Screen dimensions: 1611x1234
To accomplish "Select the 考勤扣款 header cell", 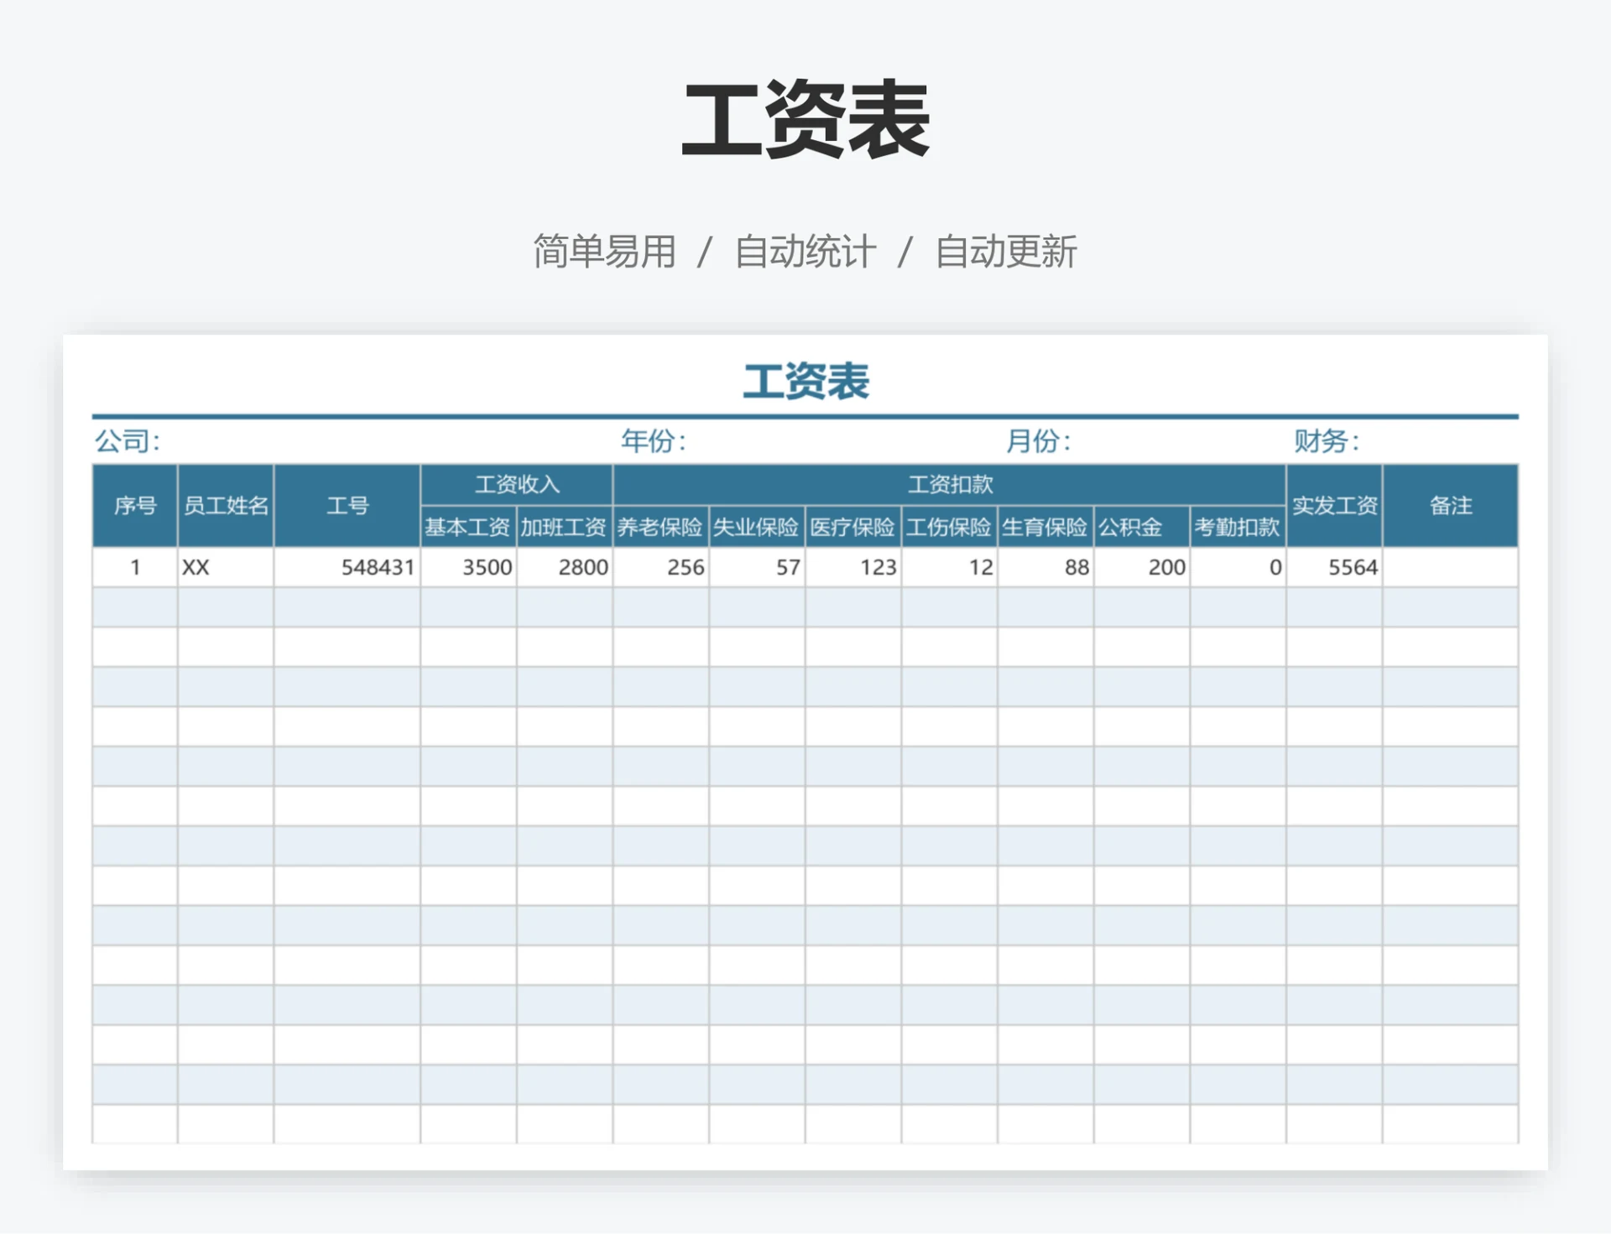I will pyautogui.click(x=1238, y=528).
